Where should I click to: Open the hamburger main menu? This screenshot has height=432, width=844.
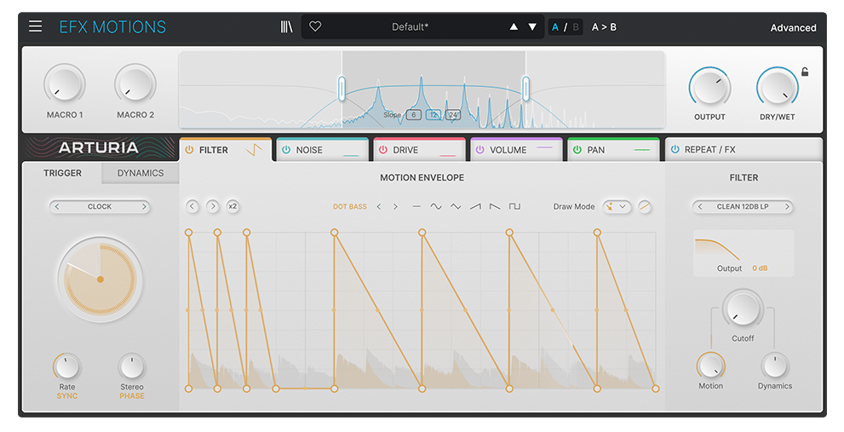tap(35, 26)
